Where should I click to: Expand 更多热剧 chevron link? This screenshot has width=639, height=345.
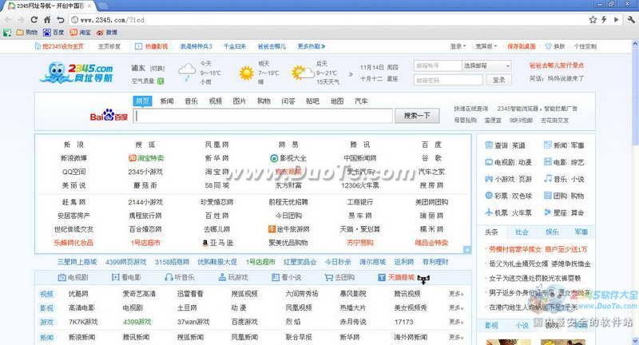tap(311, 46)
